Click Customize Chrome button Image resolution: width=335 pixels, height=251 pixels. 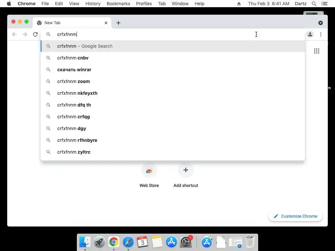point(295,216)
